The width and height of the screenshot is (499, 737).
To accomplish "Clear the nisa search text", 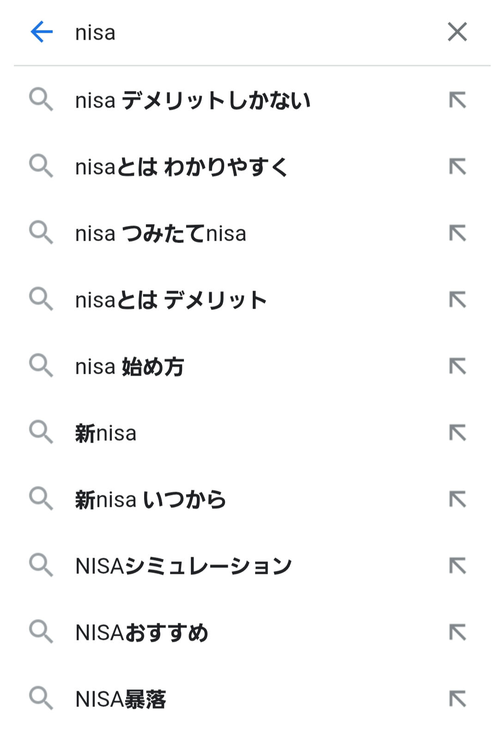I will [x=457, y=32].
